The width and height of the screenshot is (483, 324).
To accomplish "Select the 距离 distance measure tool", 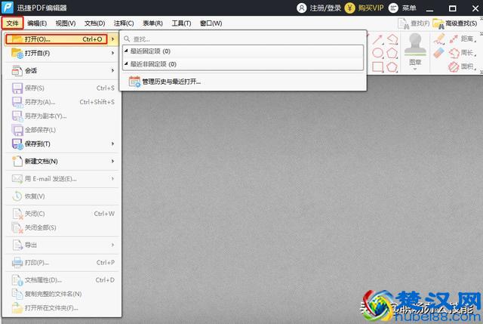I will 463,39.
